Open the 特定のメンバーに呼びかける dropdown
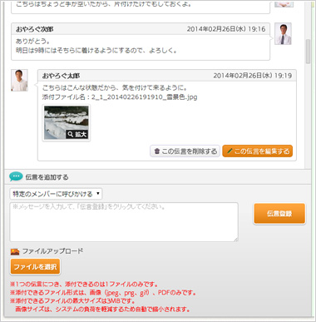Viewport: 316px width, 322px height. (x=56, y=194)
